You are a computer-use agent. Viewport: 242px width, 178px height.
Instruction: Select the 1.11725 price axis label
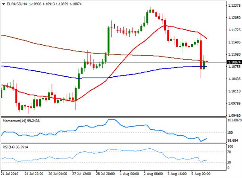(234, 30)
